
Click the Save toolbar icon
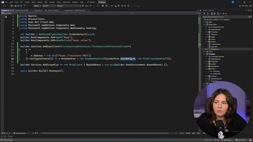[18, 6]
